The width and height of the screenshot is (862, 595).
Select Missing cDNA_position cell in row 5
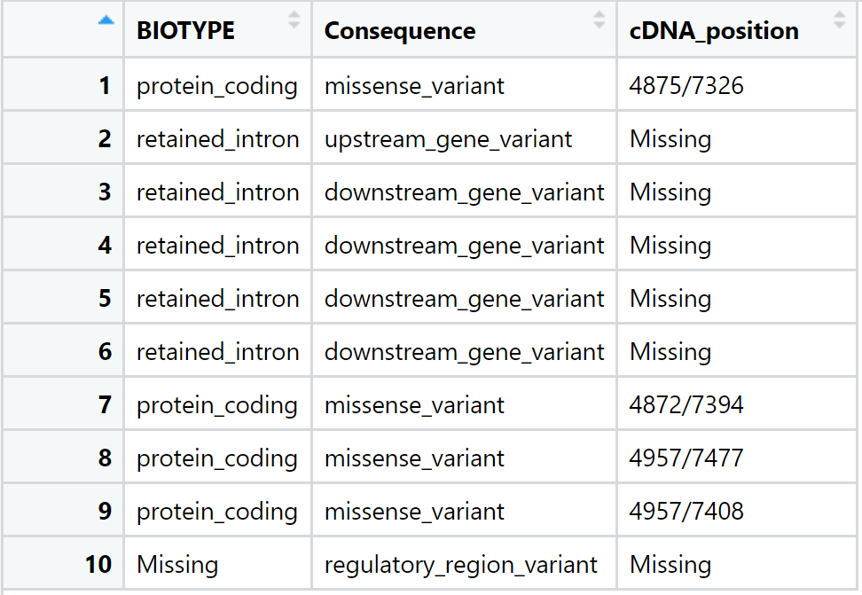point(737,298)
